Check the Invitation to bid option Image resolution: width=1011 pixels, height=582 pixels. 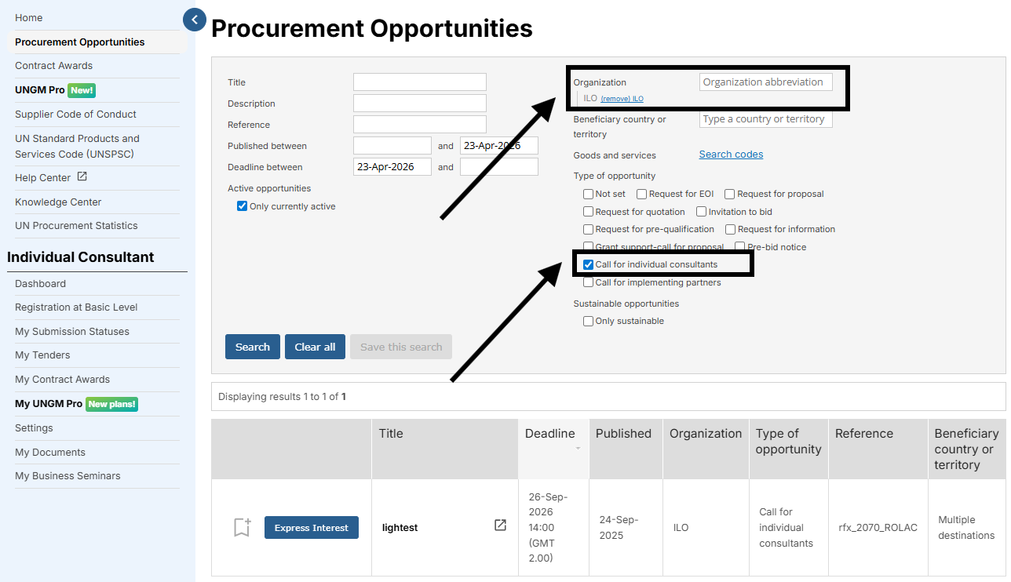point(701,212)
